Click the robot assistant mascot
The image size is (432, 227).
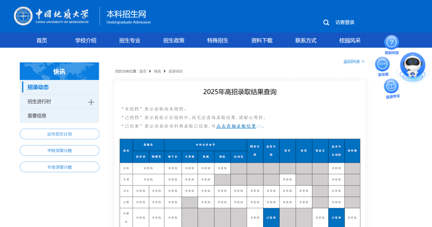[412, 67]
